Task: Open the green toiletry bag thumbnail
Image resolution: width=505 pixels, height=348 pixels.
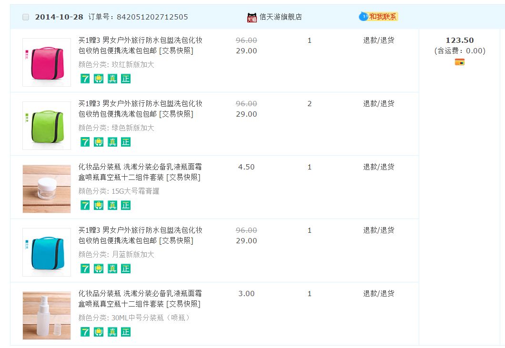Action: [x=47, y=126]
